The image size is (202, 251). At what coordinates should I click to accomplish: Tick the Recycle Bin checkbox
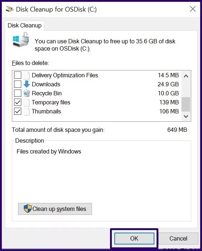click(18, 93)
